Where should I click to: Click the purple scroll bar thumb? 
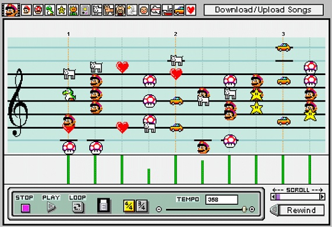278,197
